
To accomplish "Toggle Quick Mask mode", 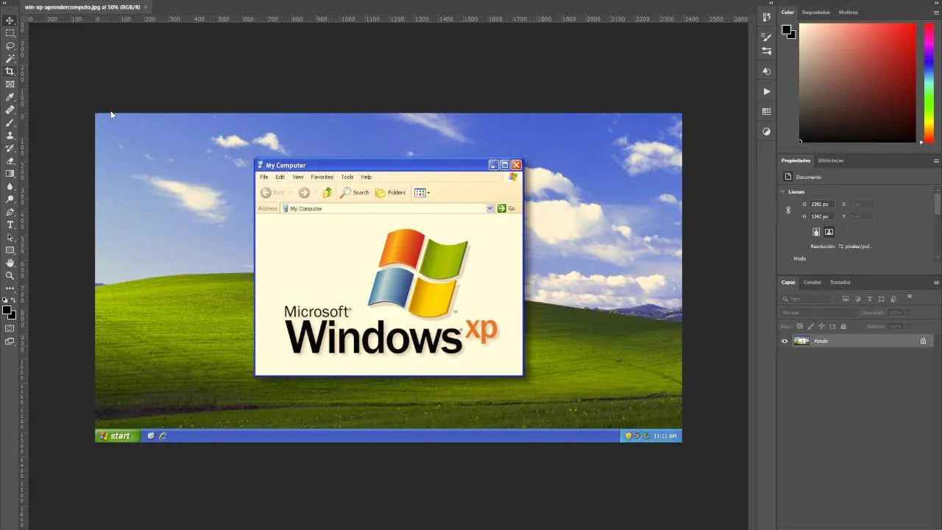I will click(x=10, y=328).
